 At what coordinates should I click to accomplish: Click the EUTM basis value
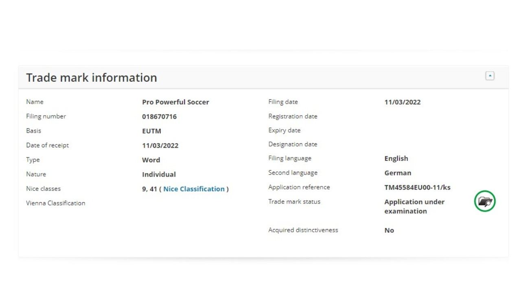pyautogui.click(x=151, y=131)
